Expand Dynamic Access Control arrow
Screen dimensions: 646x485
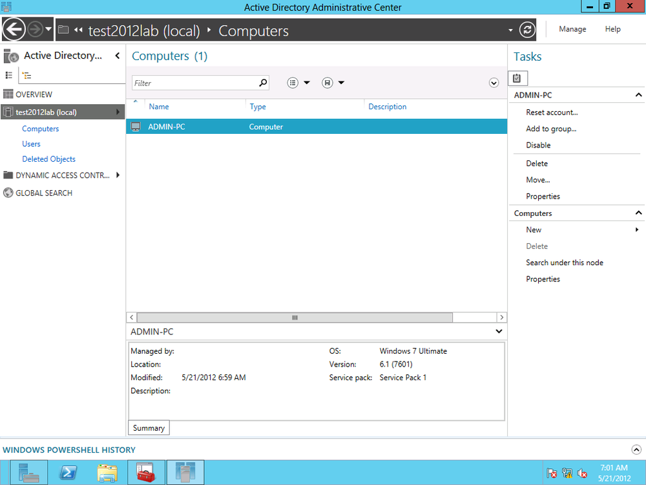[x=118, y=175]
